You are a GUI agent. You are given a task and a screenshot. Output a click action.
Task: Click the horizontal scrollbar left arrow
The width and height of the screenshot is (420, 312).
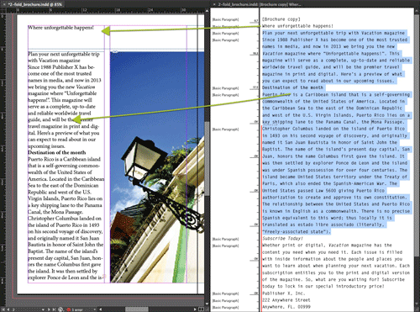[x=101, y=309]
